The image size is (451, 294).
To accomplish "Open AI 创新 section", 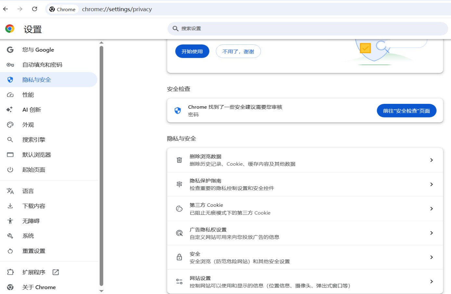I will [x=49, y=110].
